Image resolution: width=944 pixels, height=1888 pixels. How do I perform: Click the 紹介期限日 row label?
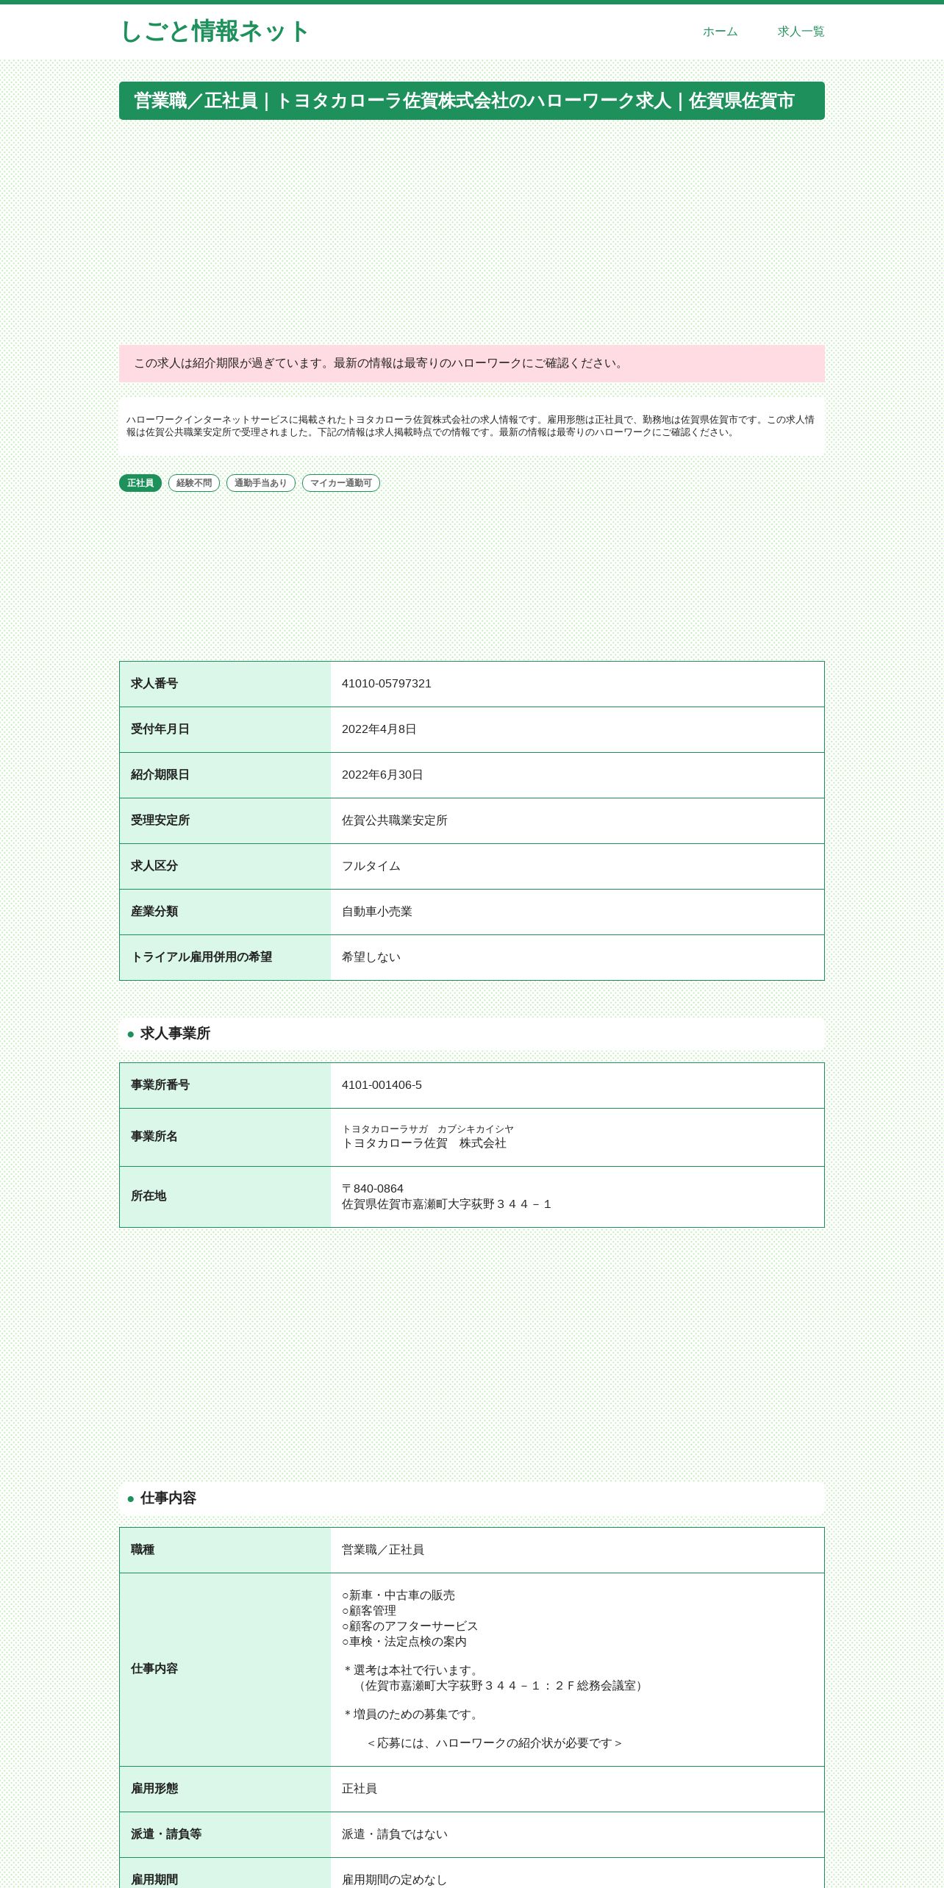coord(160,775)
